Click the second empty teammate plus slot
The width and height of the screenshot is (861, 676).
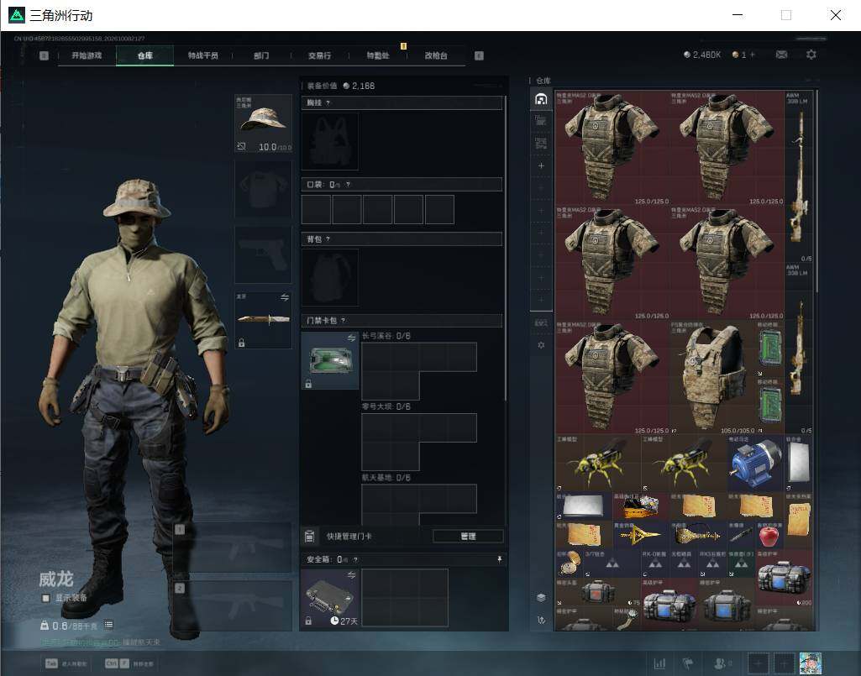click(784, 663)
